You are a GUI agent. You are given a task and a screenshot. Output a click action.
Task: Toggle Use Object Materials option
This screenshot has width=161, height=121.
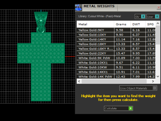[138, 88]
